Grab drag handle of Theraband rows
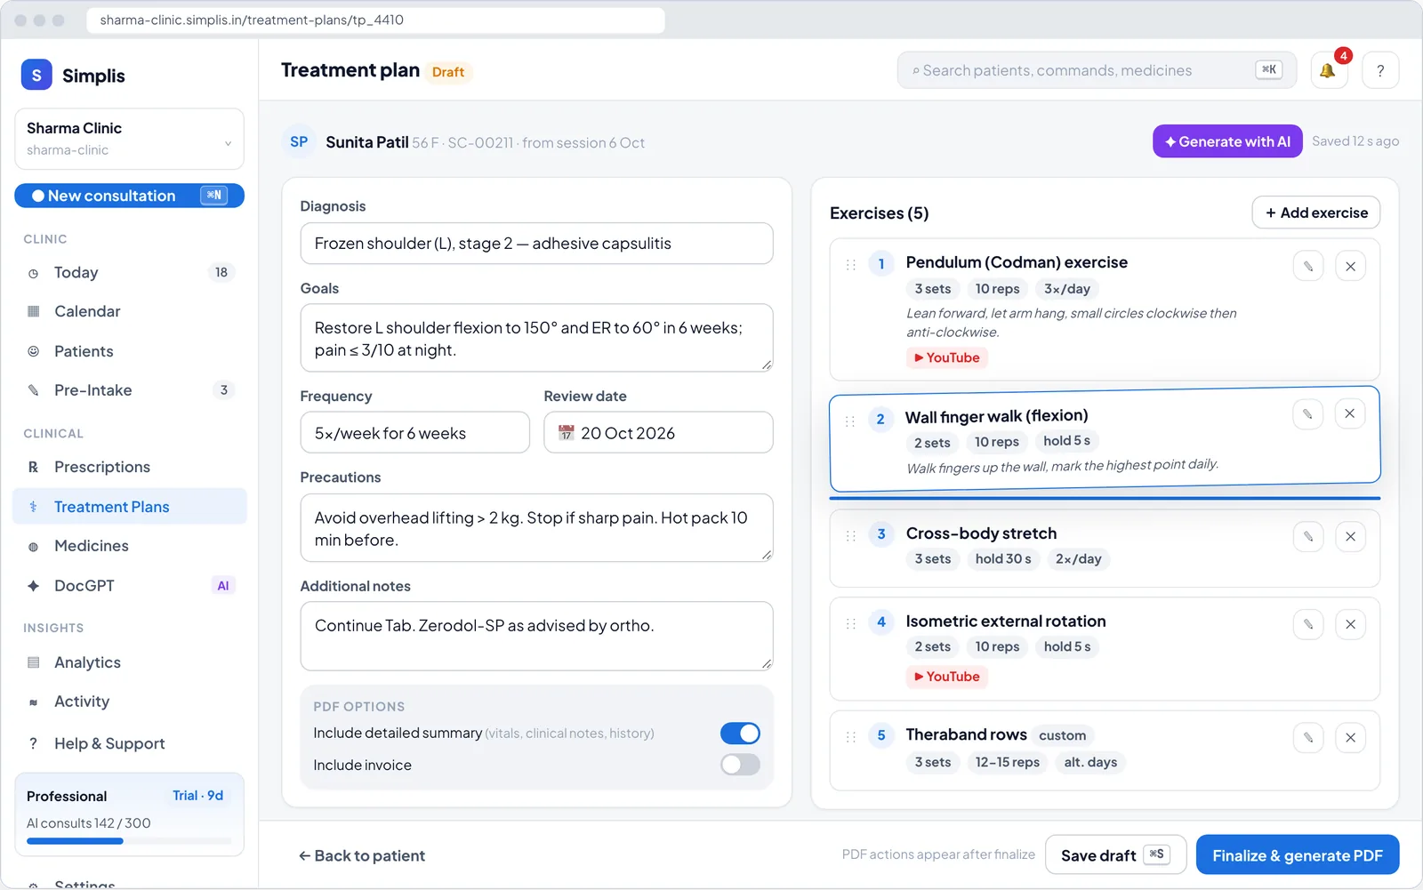The height and width of the screenshot is (890, 1423). pos(851,736)
